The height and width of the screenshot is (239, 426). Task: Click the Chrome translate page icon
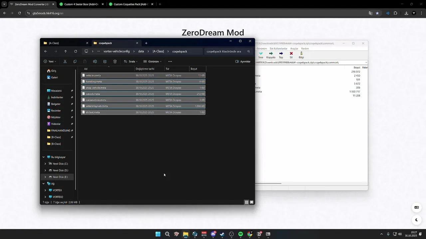(x=370, y=13)
